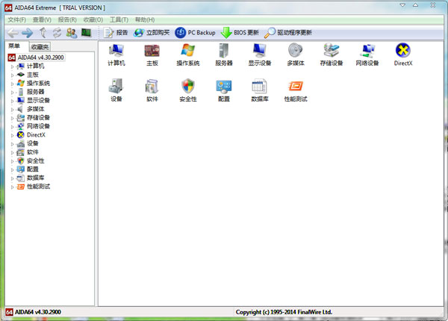Click the Forward arrow toolbar icon

coord(28,33)
